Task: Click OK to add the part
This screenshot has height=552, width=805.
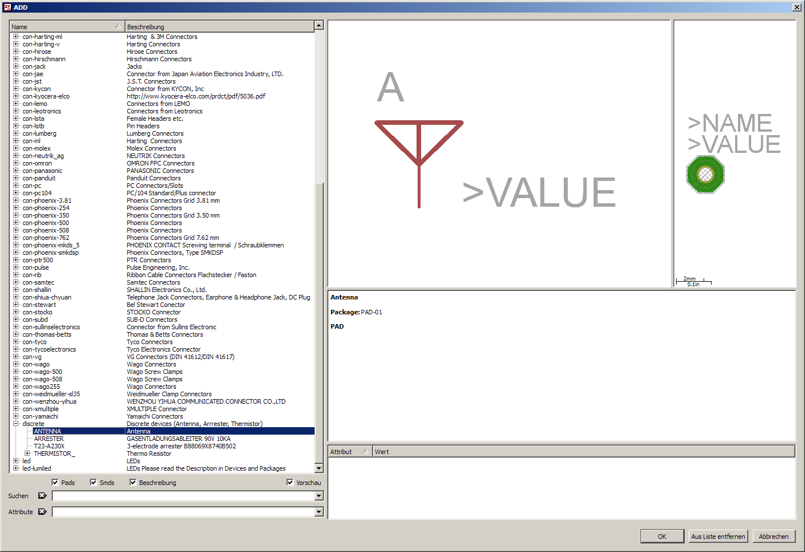Action: (662, 537)
